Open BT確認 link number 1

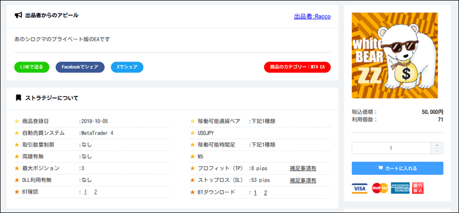pos(85,192)
